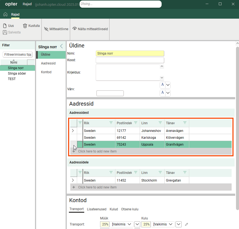Viewport: 239px width, 229px height.
Task: Switch to the Lisateenused tab
Action: 97,209
